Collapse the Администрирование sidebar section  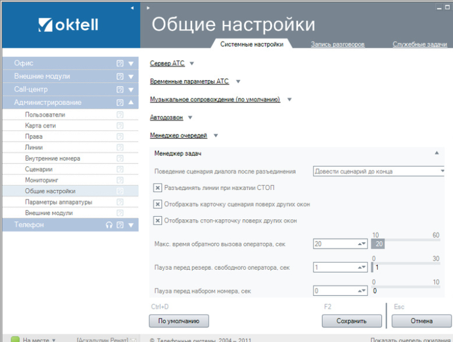click(x=130, y=103)
